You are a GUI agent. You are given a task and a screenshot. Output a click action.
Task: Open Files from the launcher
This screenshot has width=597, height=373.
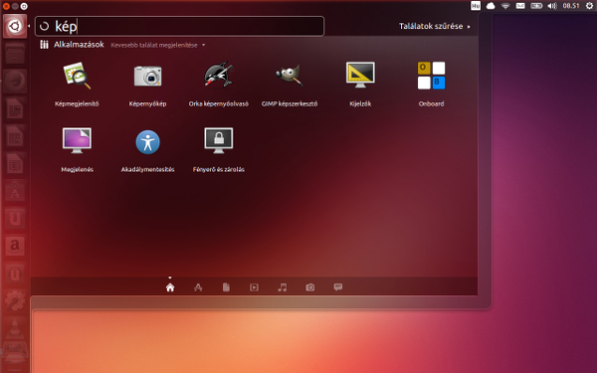15,54
